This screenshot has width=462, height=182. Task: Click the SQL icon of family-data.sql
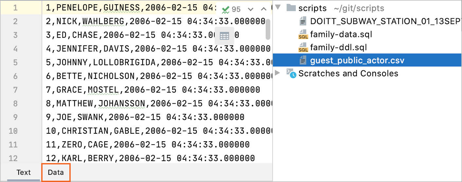(303, 35)
